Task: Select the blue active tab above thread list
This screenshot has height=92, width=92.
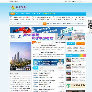Action: point(36,68)
